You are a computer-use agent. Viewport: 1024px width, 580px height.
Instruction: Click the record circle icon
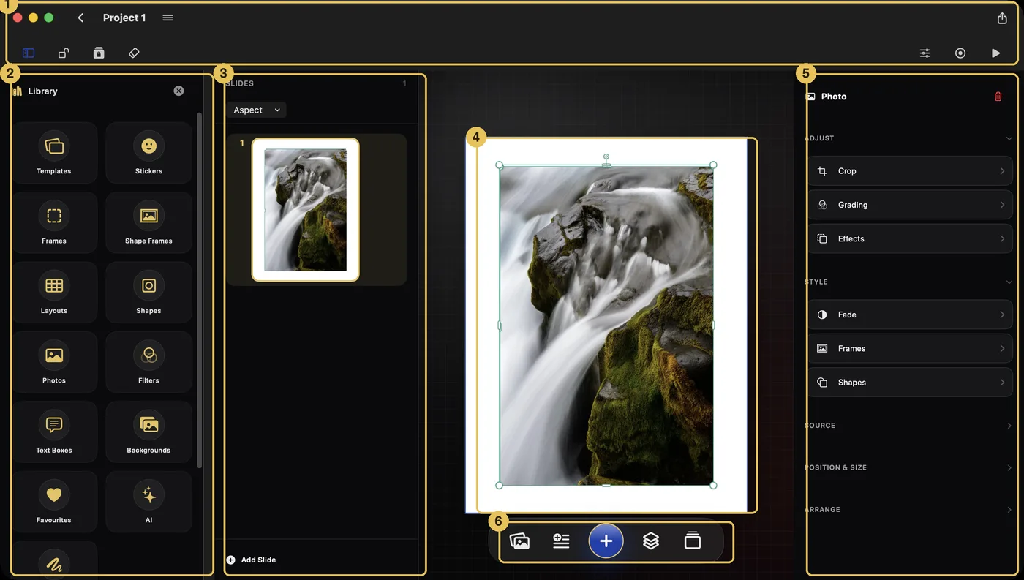coord(960,53)
